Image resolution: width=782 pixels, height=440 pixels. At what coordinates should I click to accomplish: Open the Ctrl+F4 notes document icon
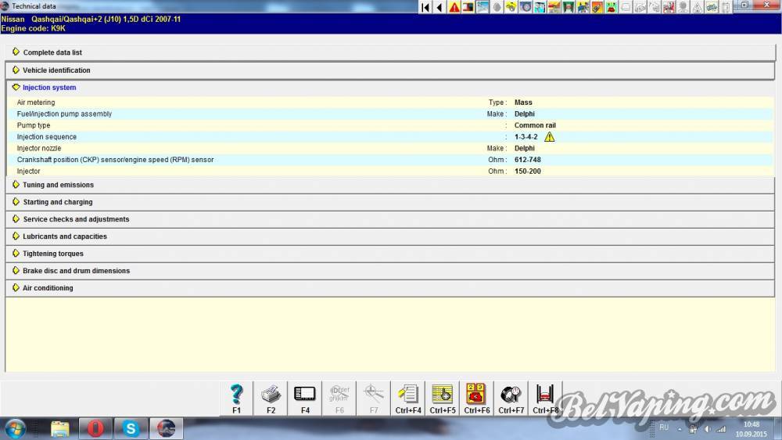click(x=408, y=399)
